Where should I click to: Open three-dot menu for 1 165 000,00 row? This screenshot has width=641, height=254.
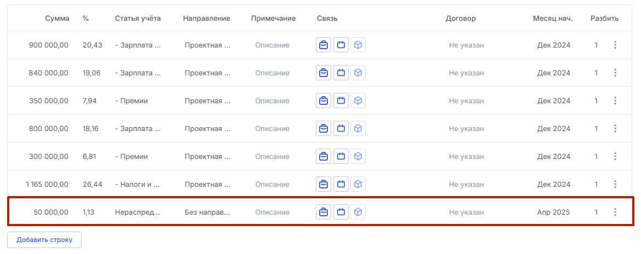tap(615, 184)
